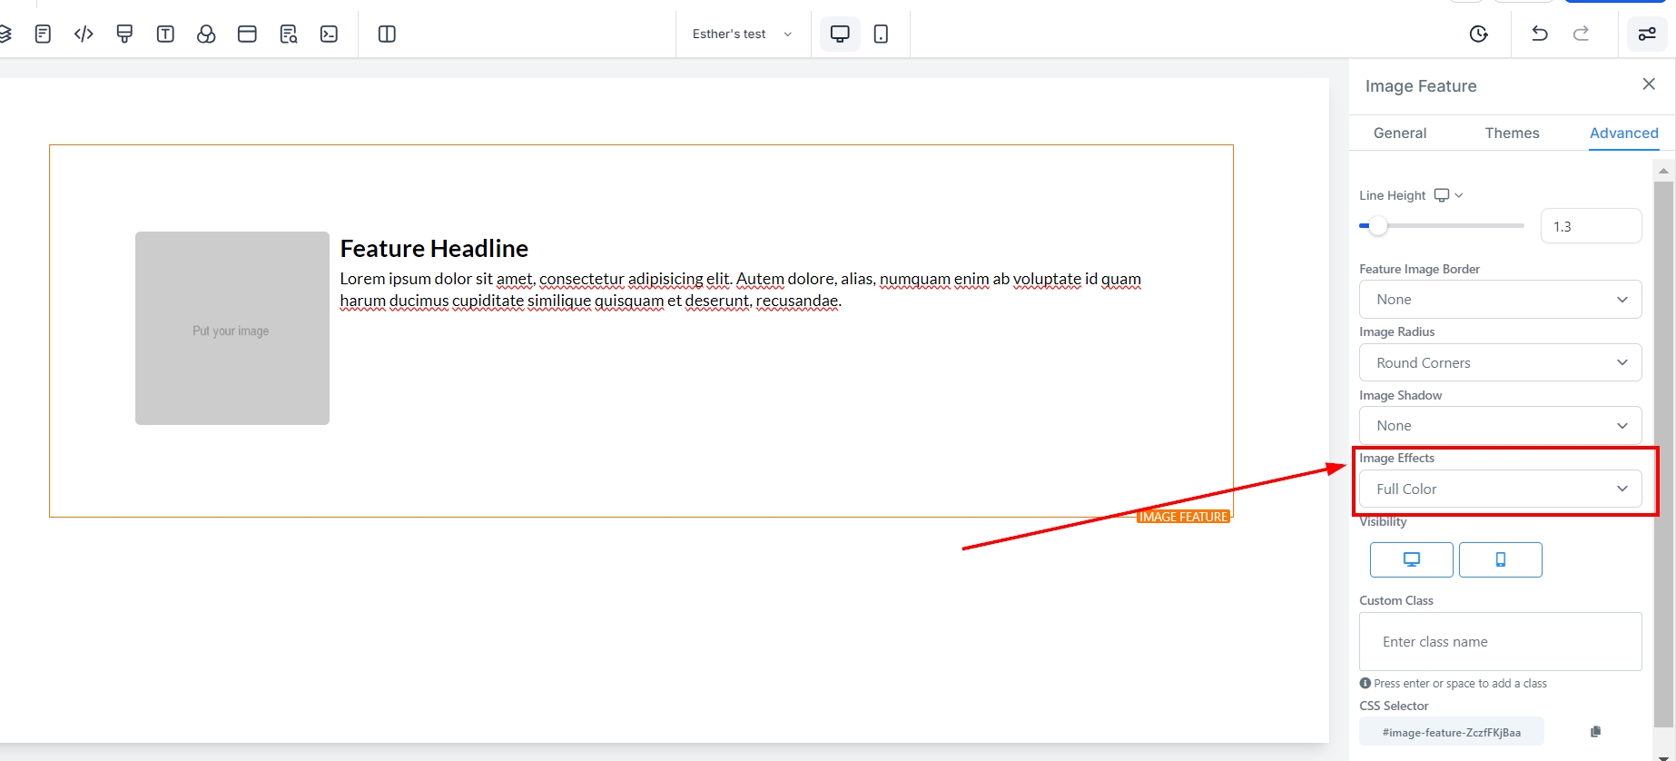Focus the Custom Class name field
1676x761 pixels.
tap(1500, 642)
